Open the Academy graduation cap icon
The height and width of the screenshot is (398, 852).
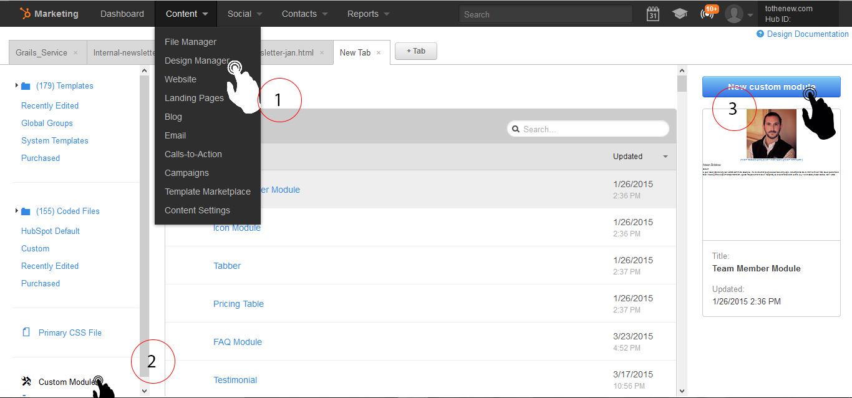tap(680, 14)
